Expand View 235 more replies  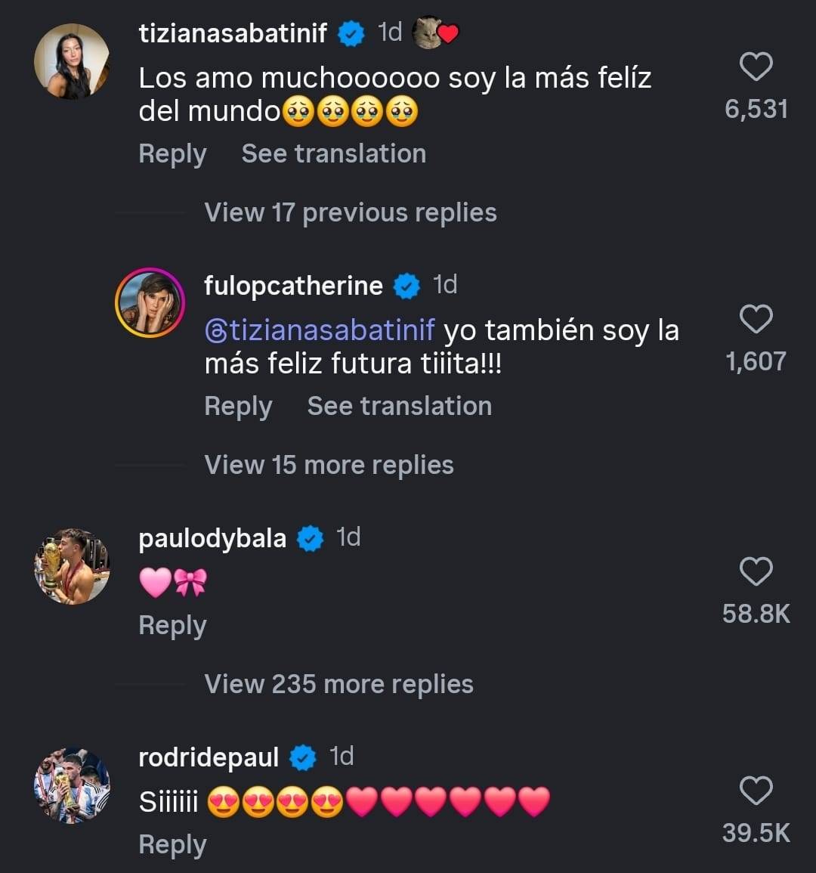[x=338, y=685]
